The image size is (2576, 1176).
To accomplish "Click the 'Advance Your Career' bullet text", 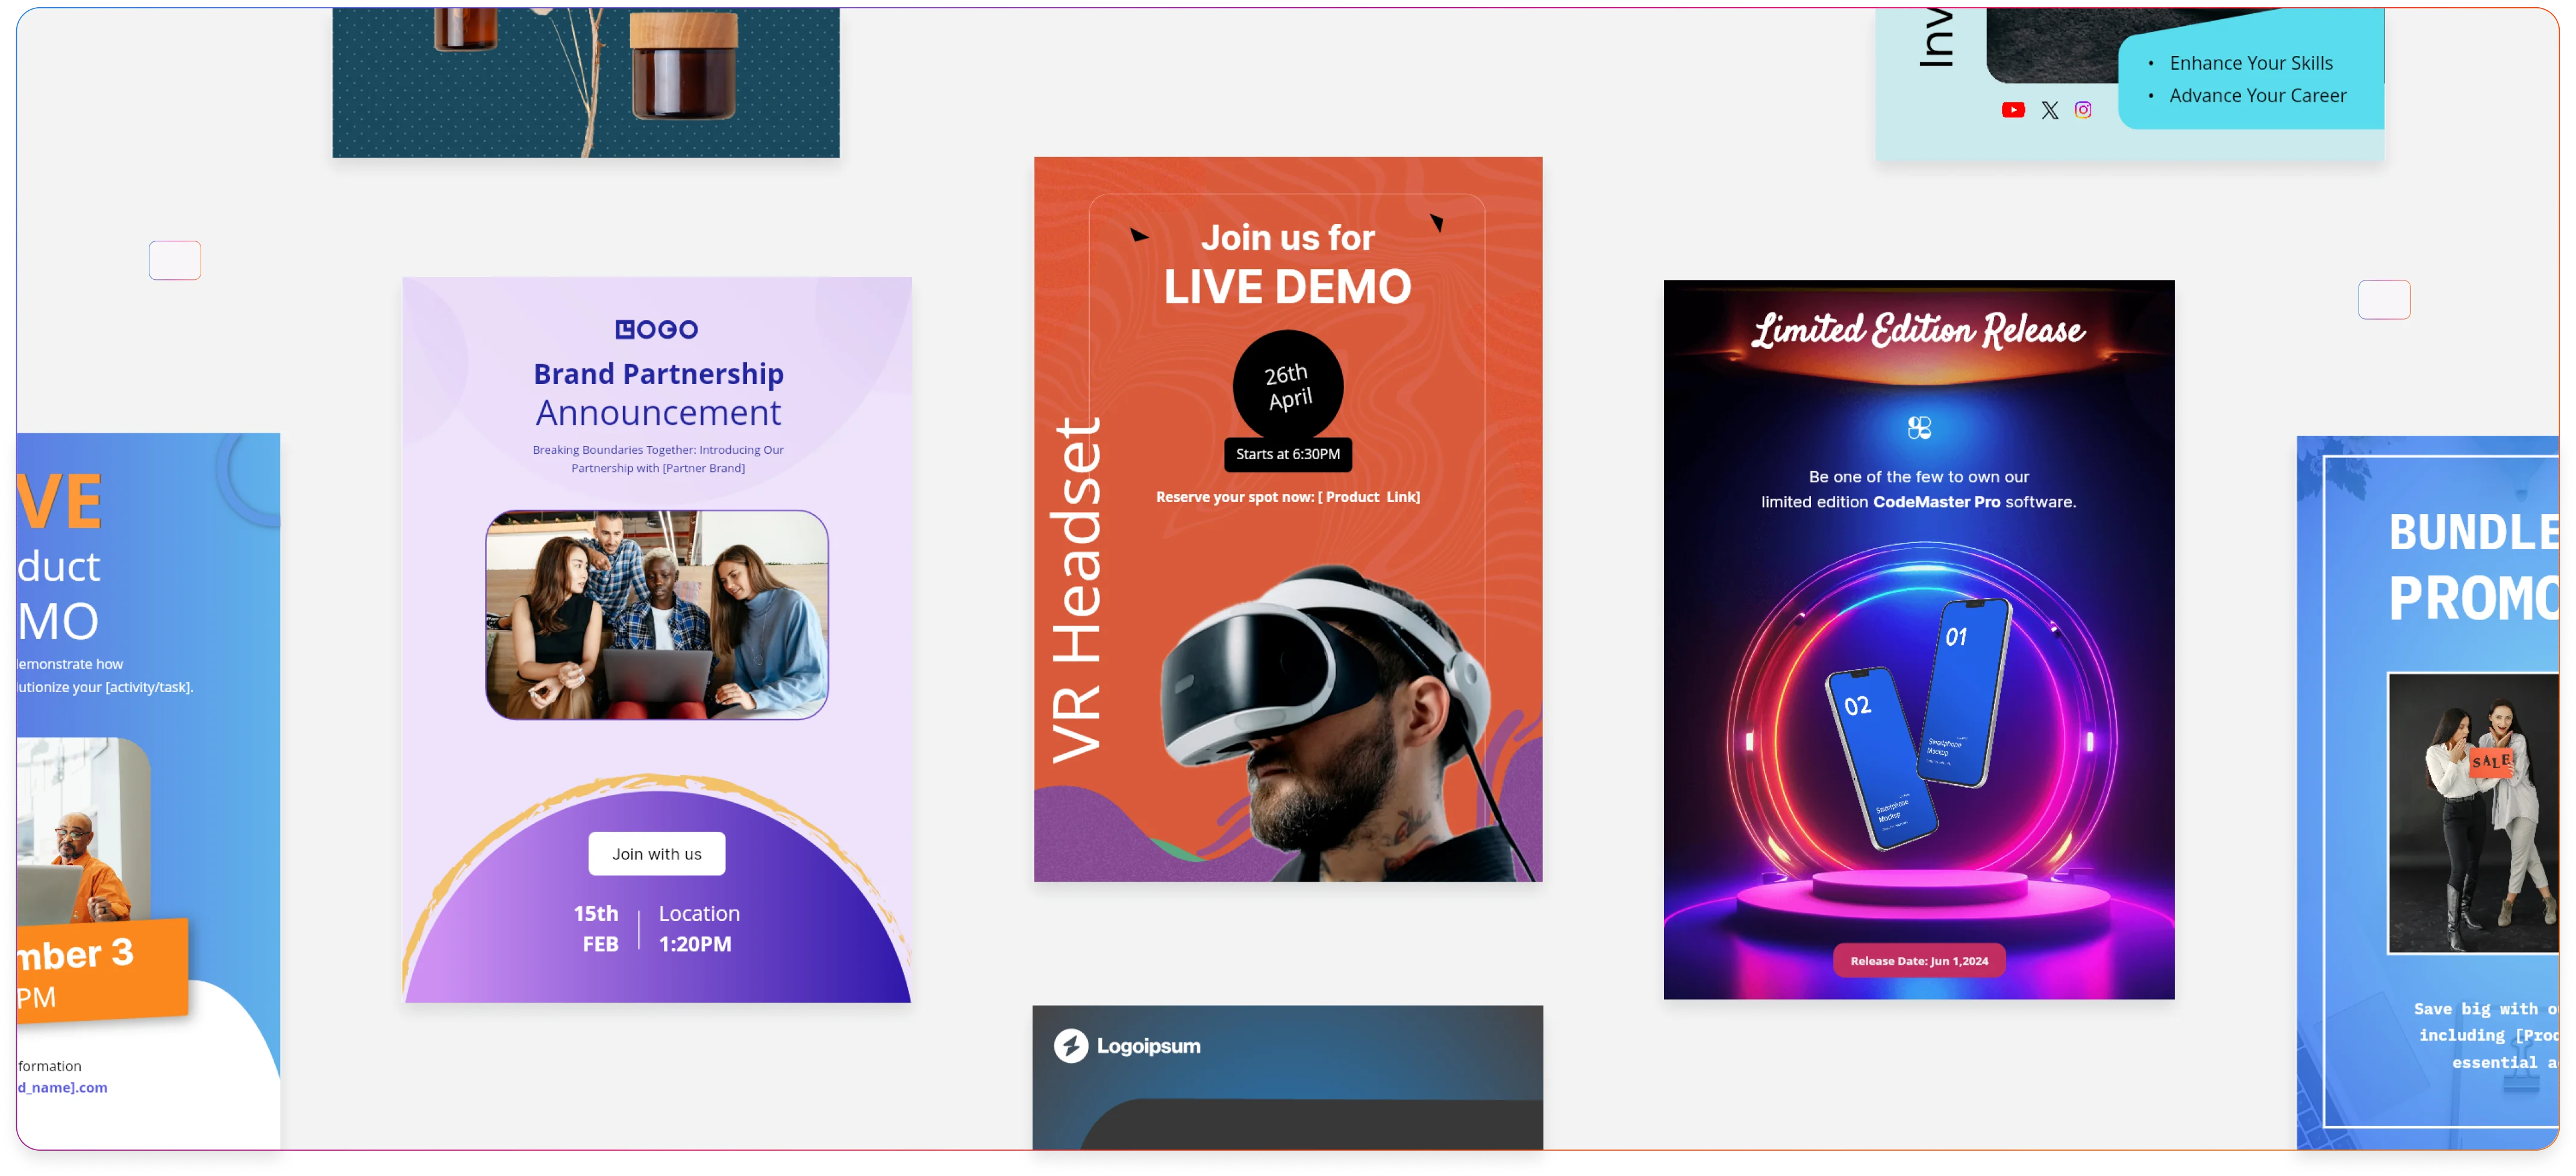I will [x=2257, y=96].
